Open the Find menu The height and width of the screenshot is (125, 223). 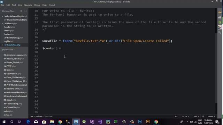[x=14, y=5]
